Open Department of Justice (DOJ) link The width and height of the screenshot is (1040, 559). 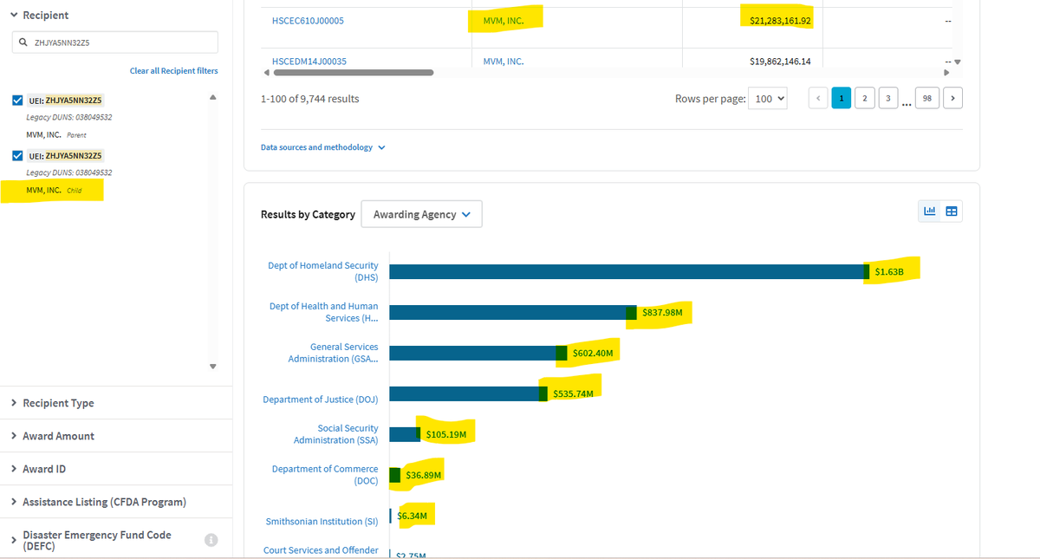(x=321, y=399)
